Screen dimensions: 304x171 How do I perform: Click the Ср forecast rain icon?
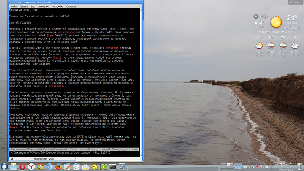point(283,46)
